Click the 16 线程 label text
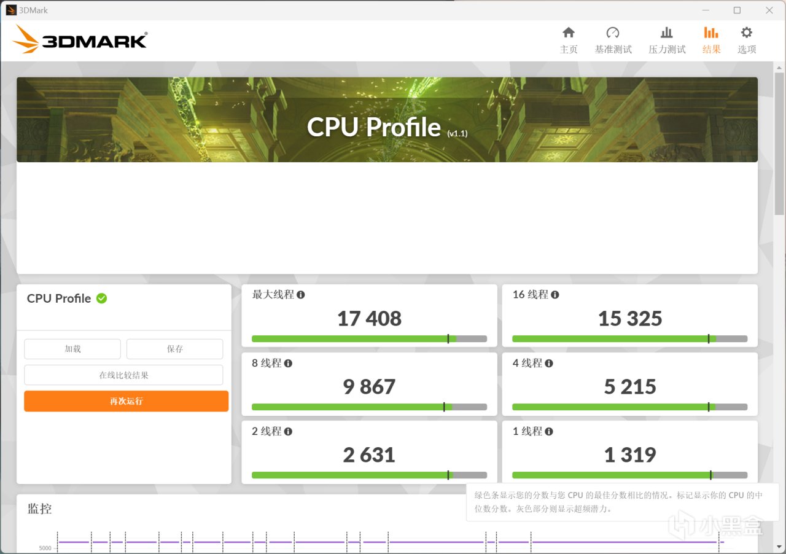The image size is (786, 554). (531, 295)
